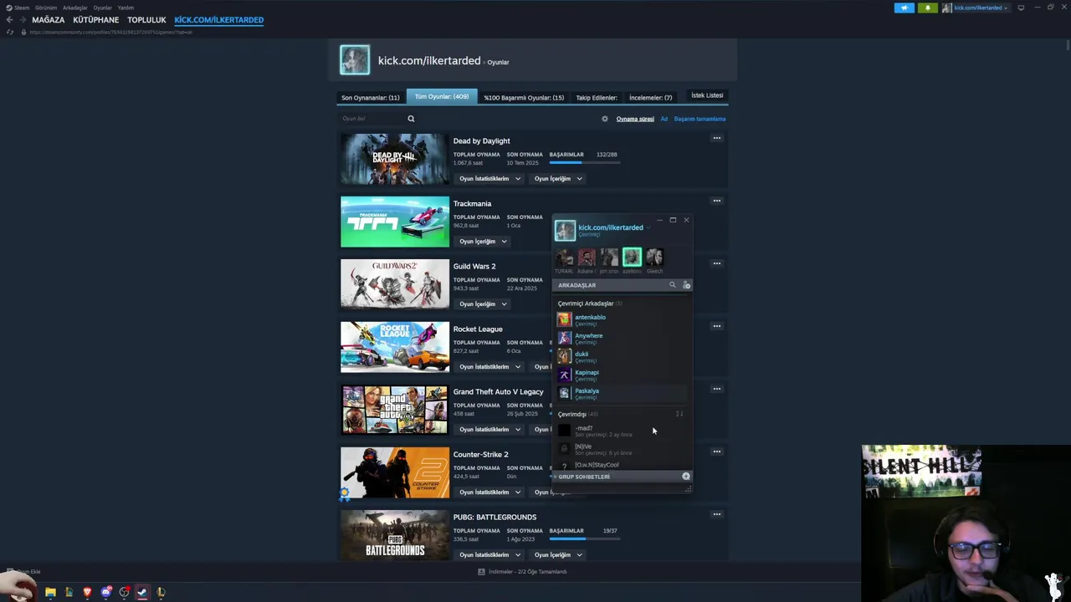Expand PUBG Oyun İçeriğim dropdown

pos(558,554)
